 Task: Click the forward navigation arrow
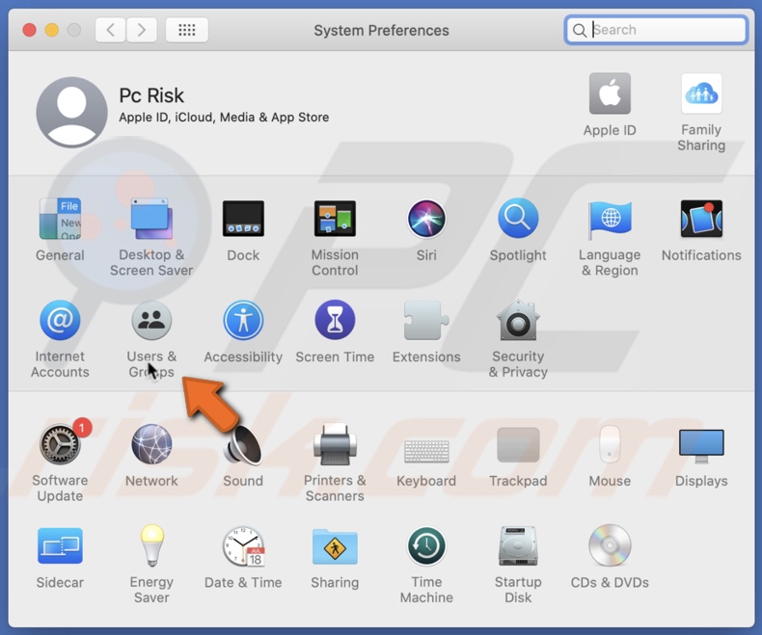tap(142, 30)
